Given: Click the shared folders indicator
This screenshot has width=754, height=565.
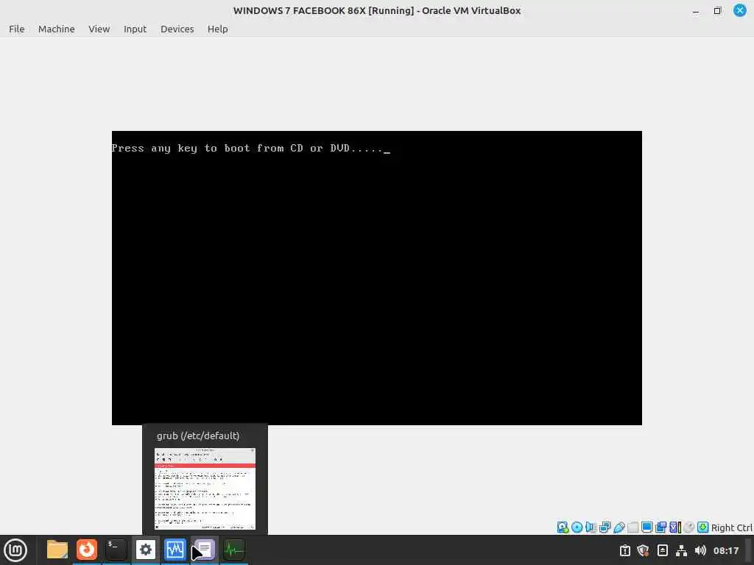Looking at the screenshot, I should [x=633, y=527].
